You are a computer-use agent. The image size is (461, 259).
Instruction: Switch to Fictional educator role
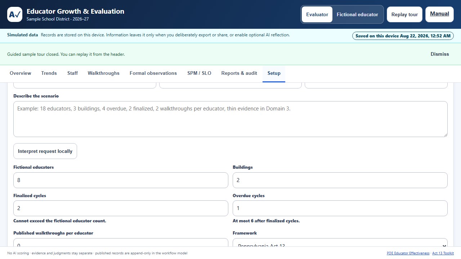[357, 14]
